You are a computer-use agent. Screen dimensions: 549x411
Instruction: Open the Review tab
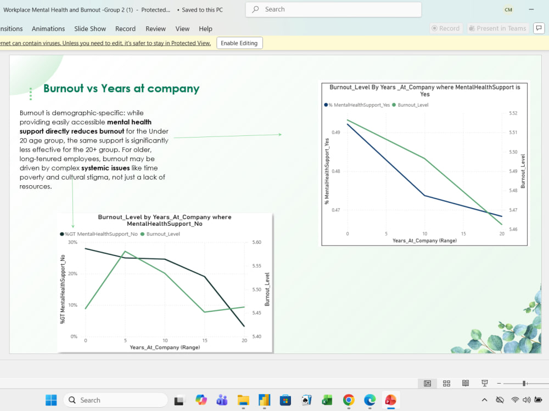(155, 28)
